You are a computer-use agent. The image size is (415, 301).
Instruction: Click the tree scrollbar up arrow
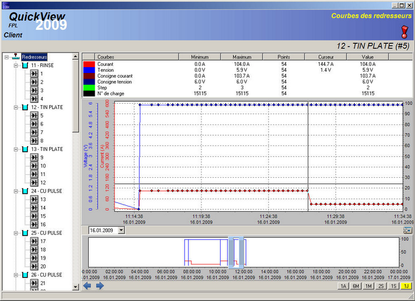(x=76, y=56)
